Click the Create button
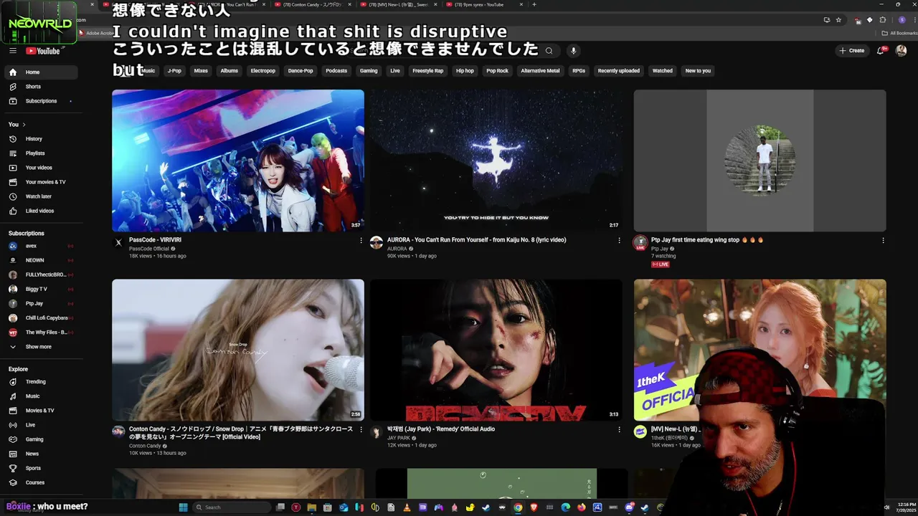Image resolution: width=918 pixels, height=516 pixels. (852, 51)
